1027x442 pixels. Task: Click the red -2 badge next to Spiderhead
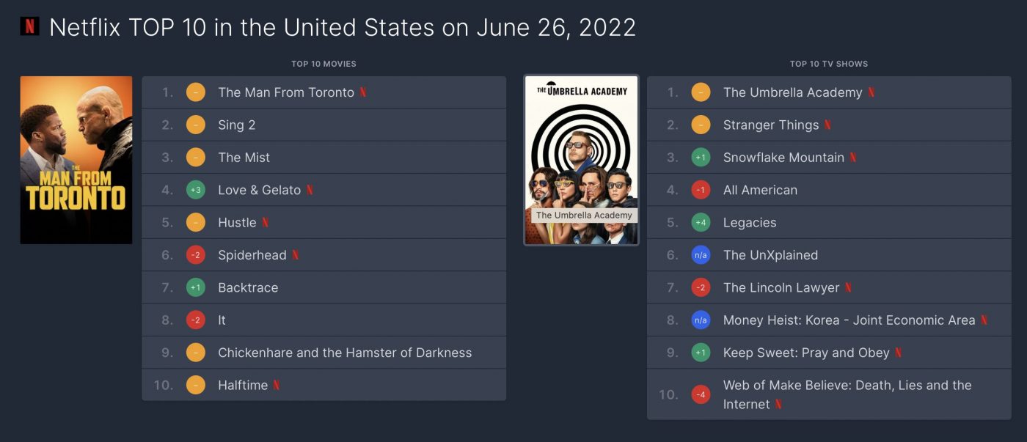click(x=196, y=255)
